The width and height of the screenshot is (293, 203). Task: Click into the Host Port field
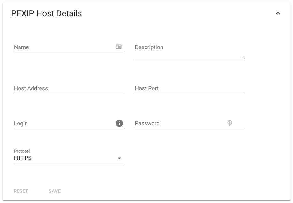pos(190,89)
